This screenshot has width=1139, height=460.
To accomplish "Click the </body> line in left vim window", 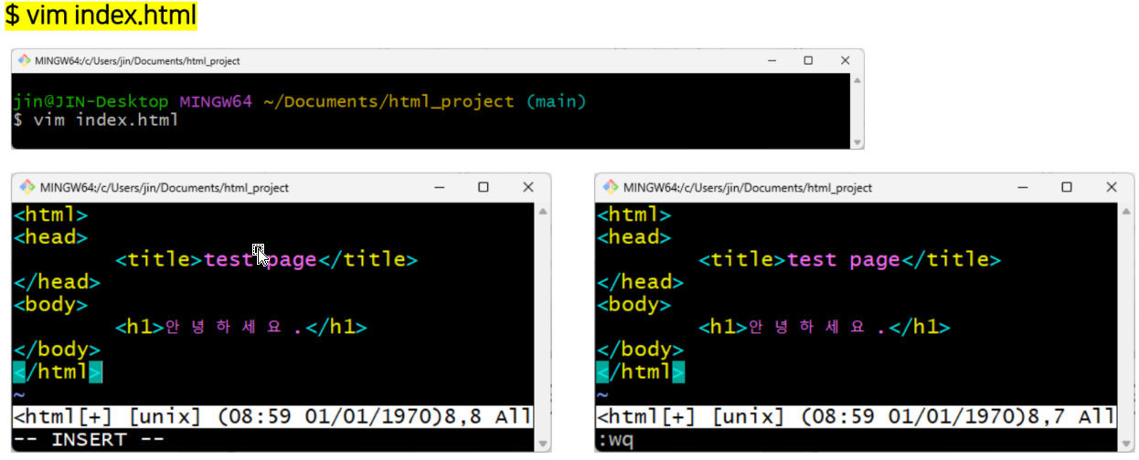I will coord(57,349).
